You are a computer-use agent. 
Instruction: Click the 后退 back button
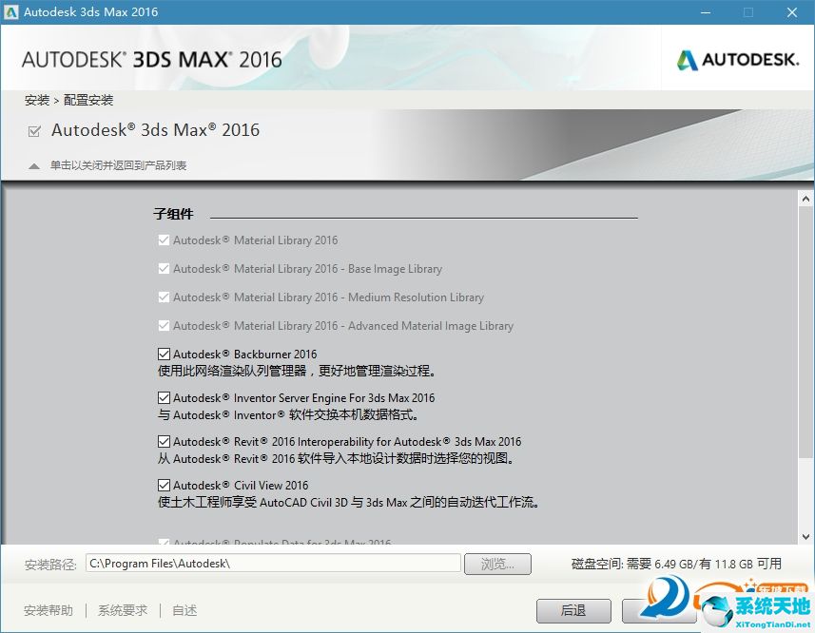tap(573, 611)
